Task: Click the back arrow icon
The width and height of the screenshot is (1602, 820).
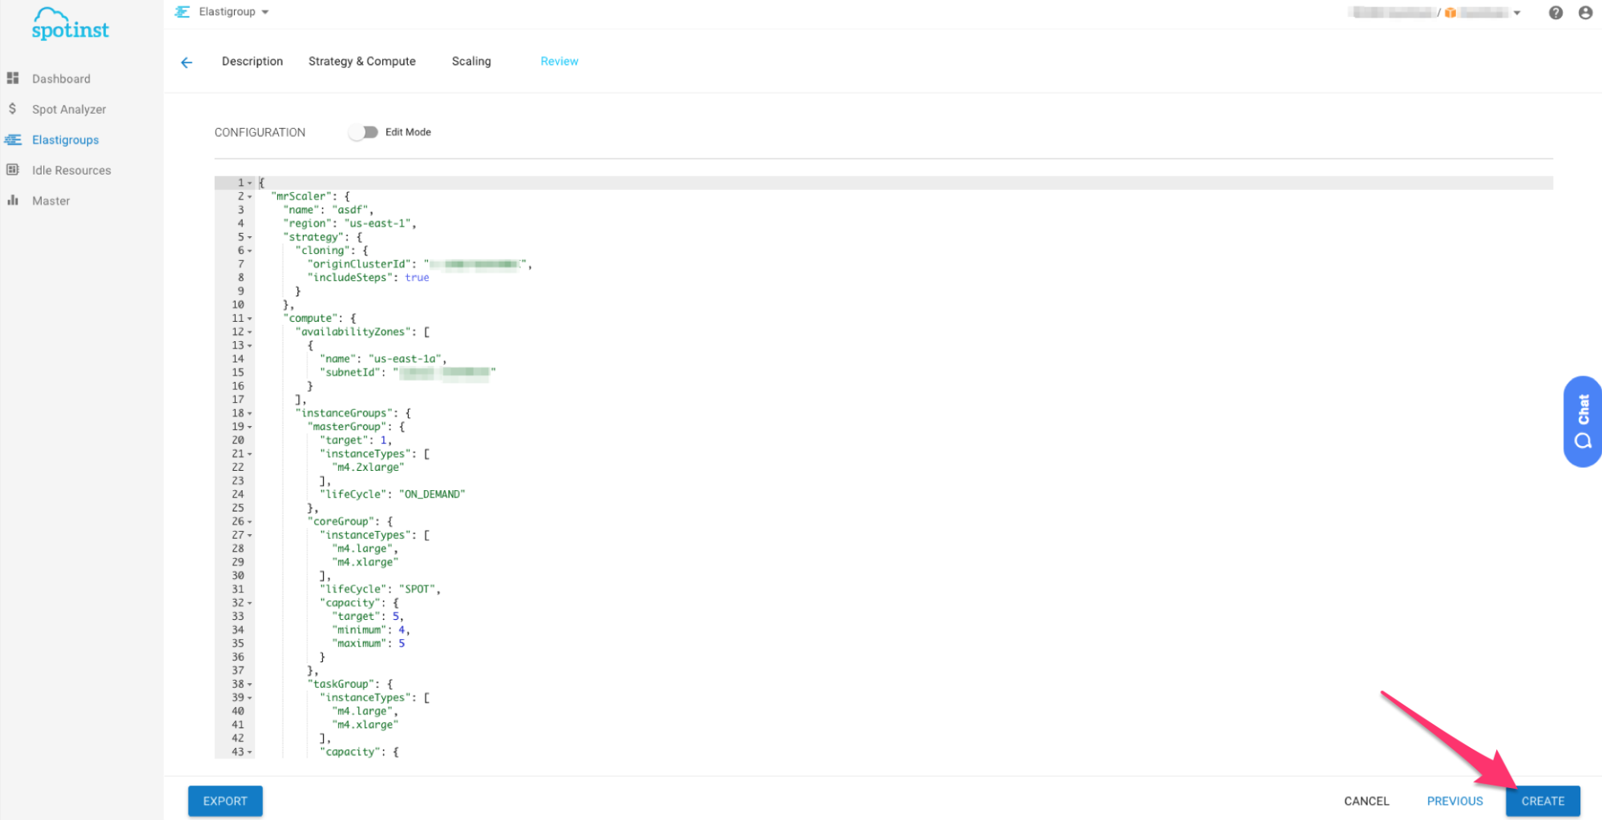Action: pos(187,62)
